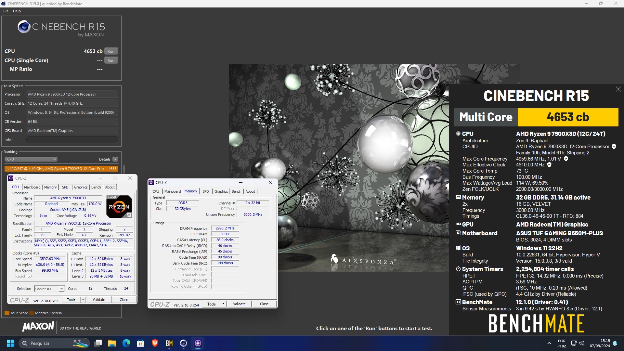Switch to SPD tab in CPU-Z Memory window

tap(206, 191)
